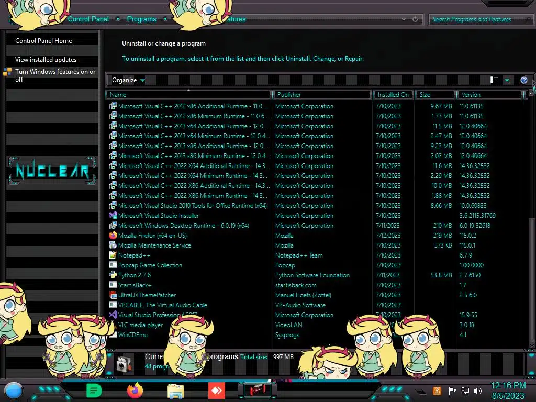Screen dimensions: 536x402
Task: Select the WinCDEmu entry
Action: pyautogui.click(x=132, y=334)
